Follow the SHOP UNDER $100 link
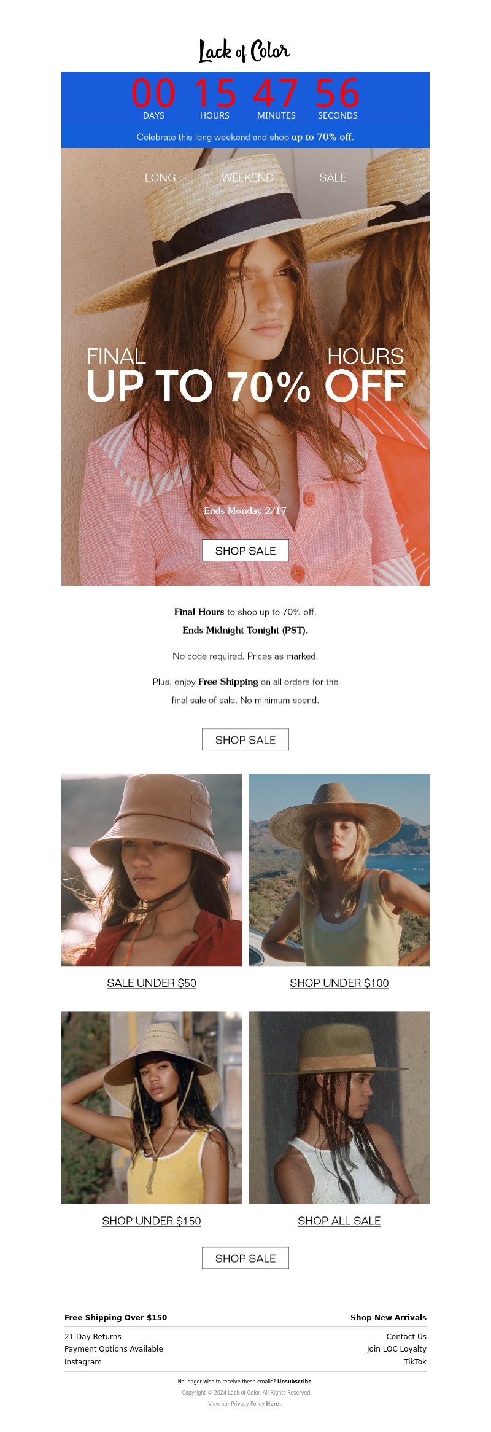This screenshot has height=1432, width=491. point(339,983)
